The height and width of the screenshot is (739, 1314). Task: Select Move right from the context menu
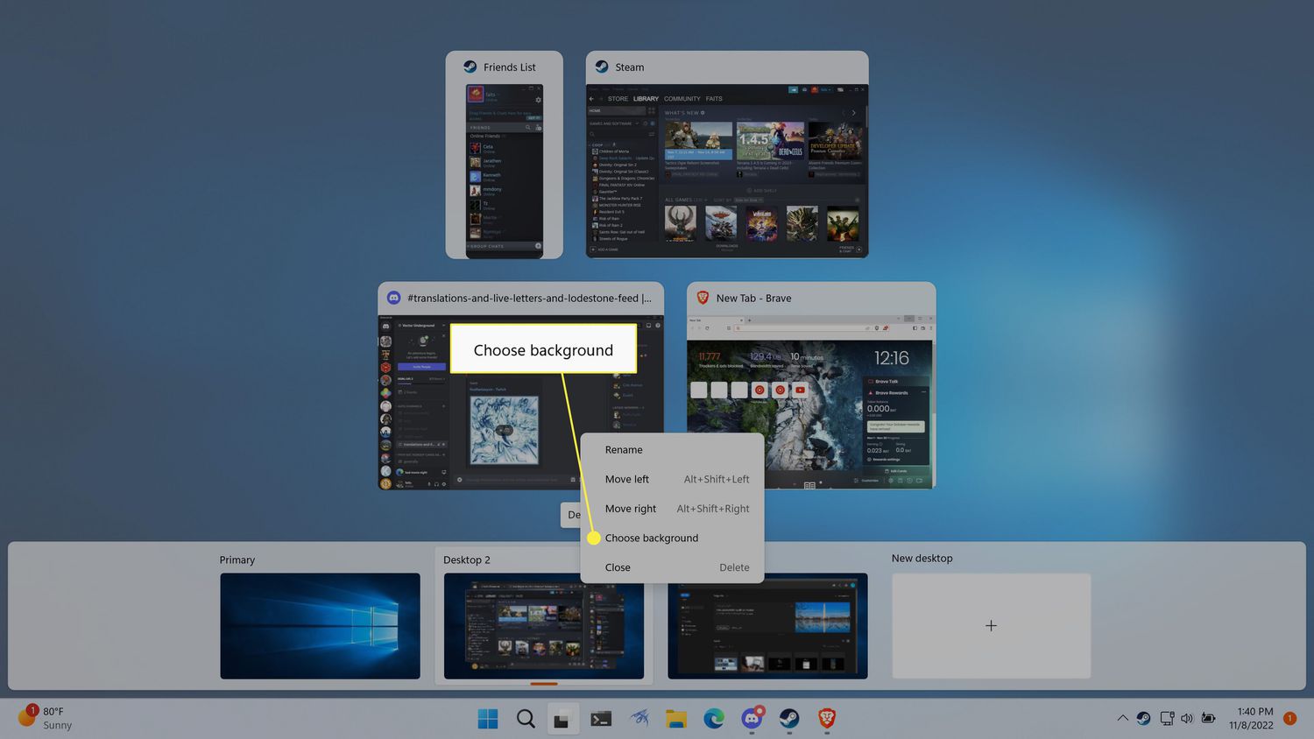tap(631, 509)
